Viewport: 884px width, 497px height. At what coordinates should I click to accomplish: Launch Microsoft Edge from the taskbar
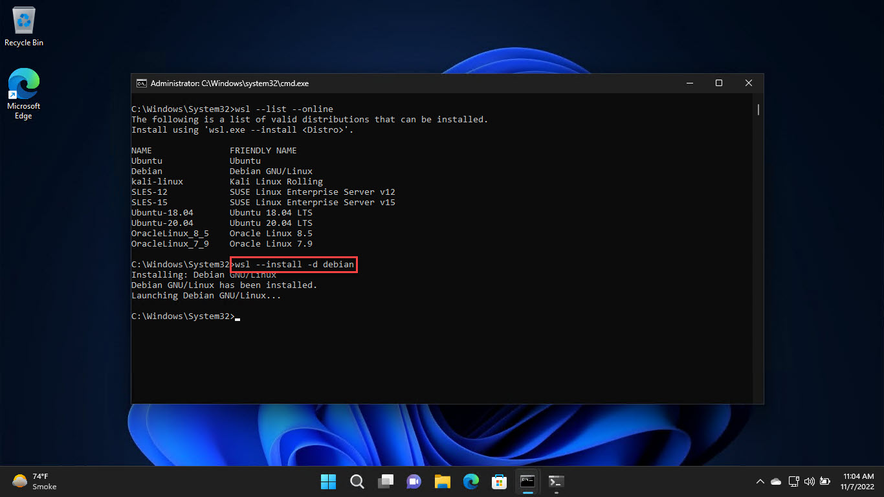coord(470,481)
